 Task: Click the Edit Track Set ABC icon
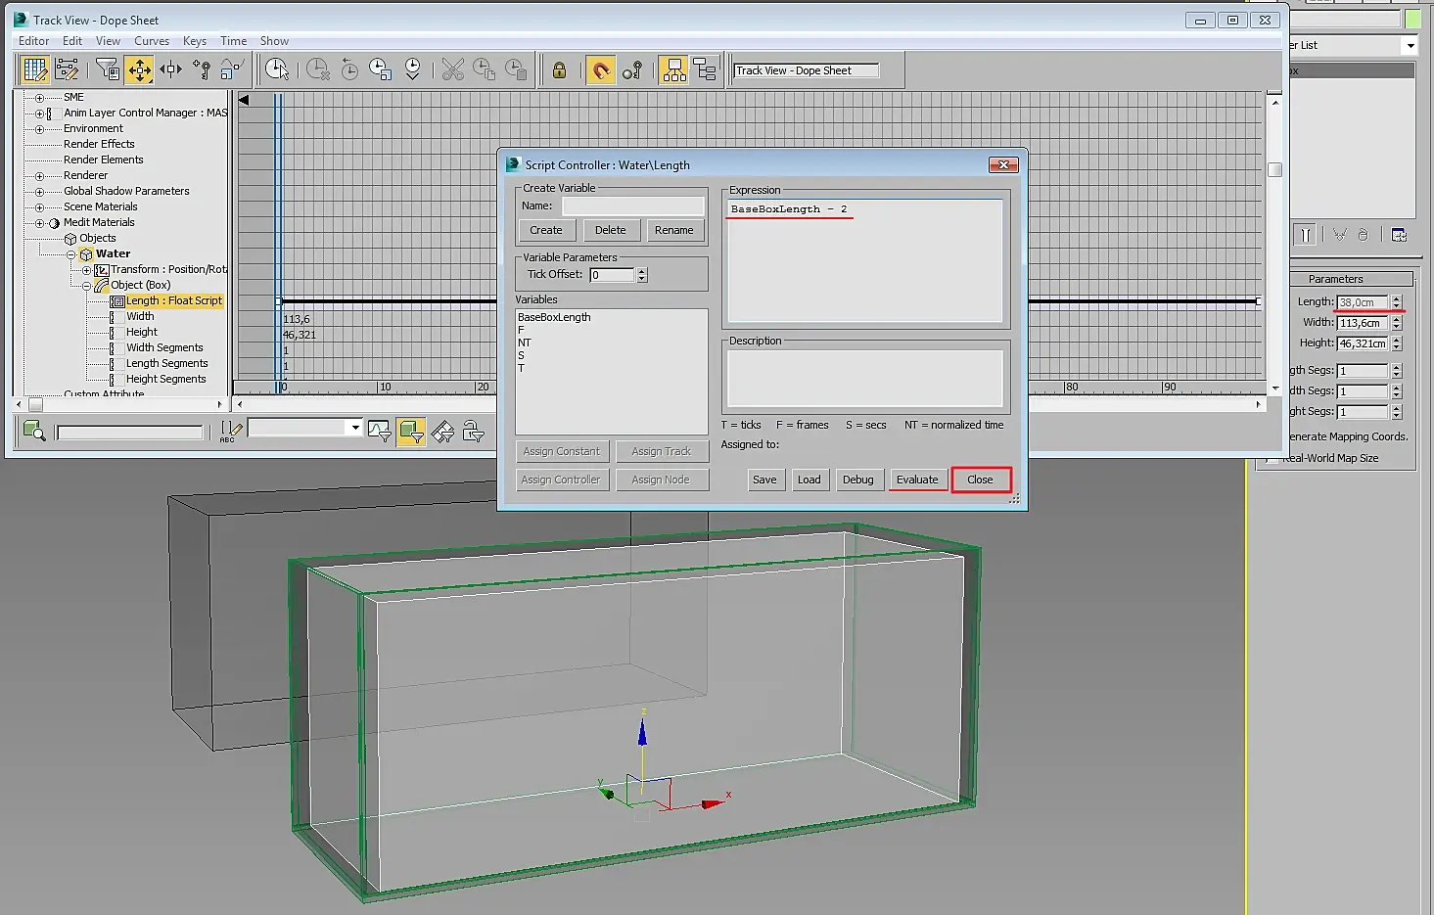click(231, 431)
